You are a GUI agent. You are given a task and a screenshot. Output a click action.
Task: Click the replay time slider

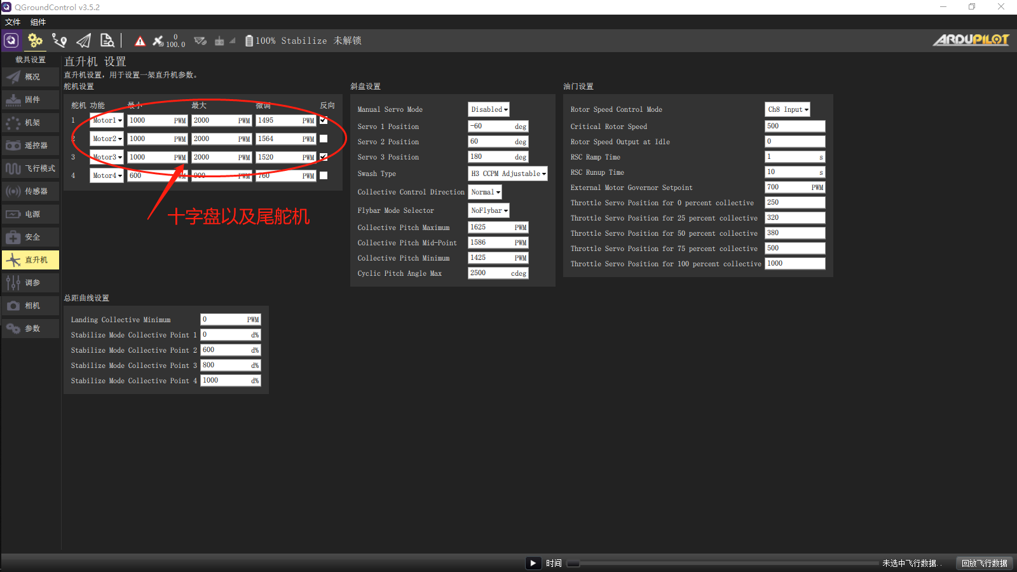[x=723, y=563]
